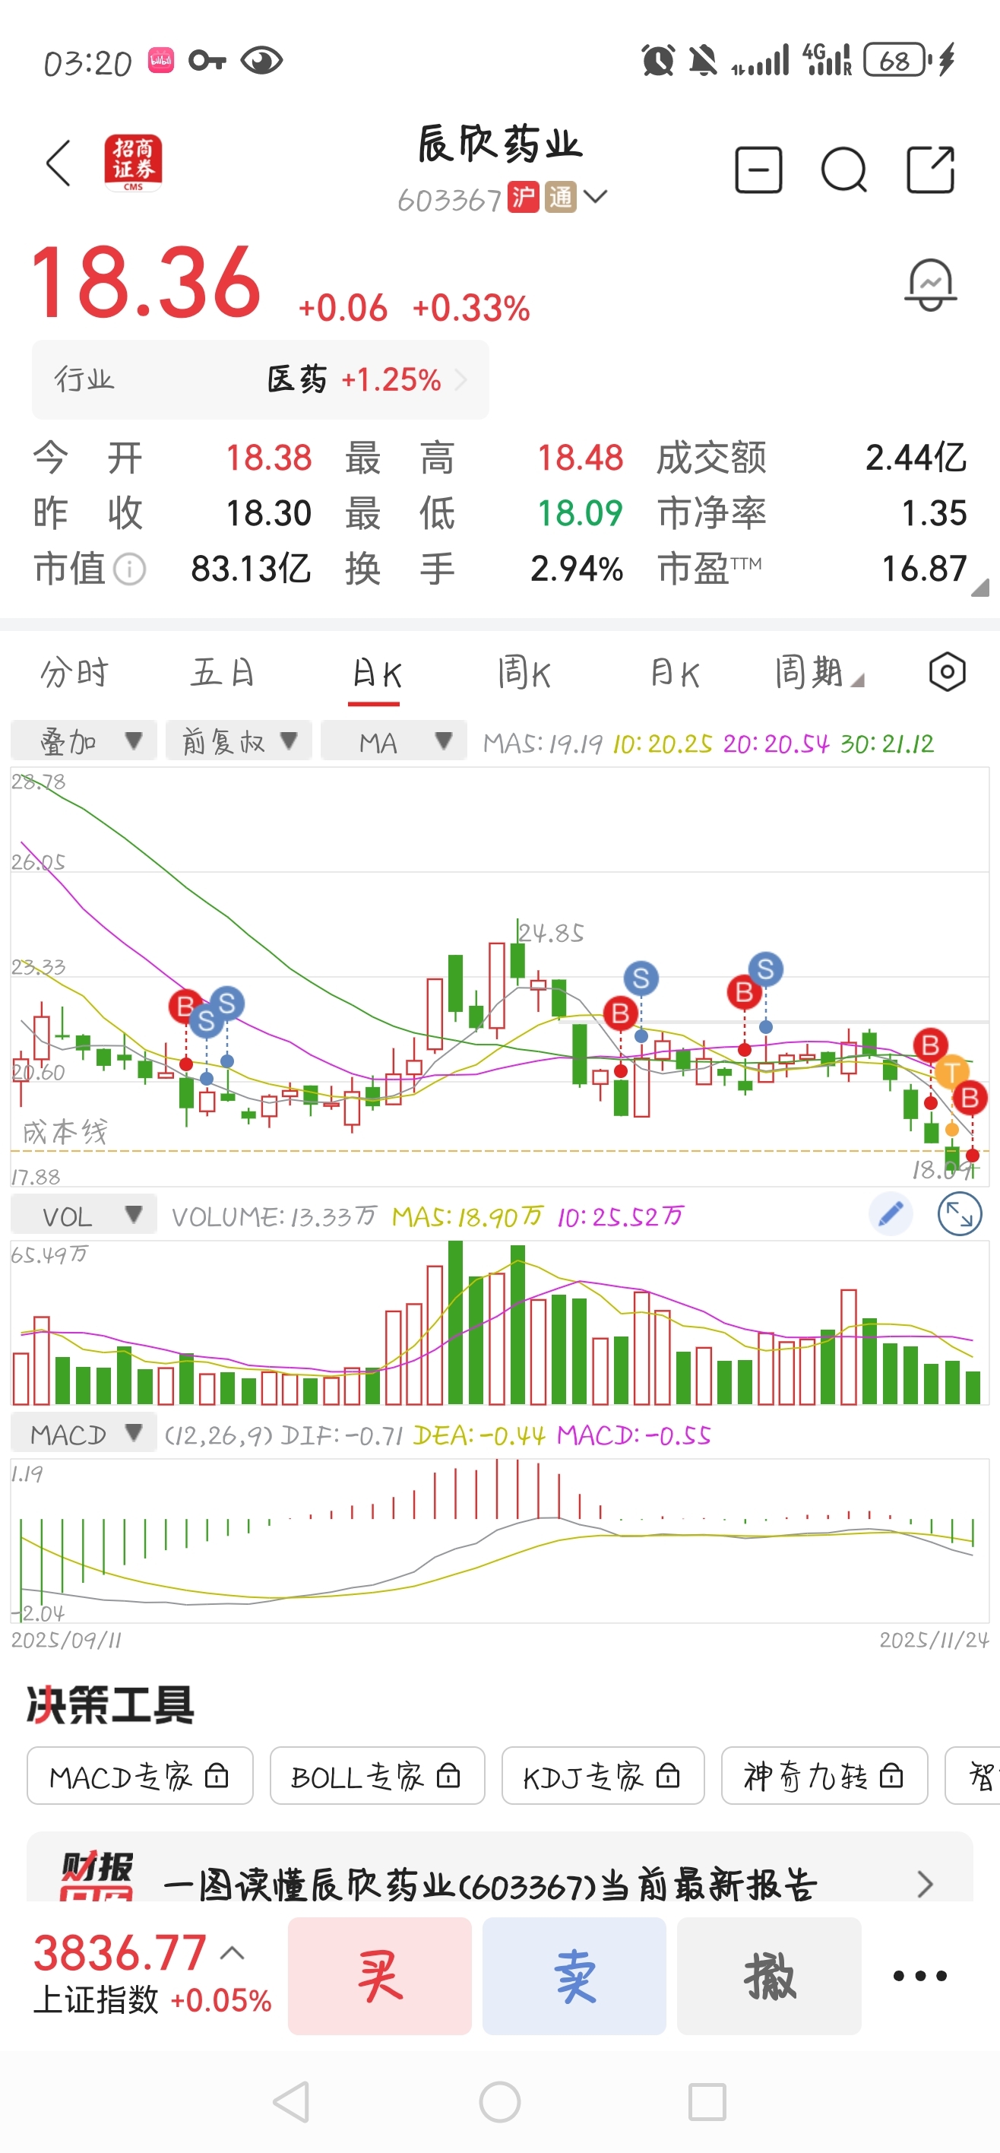
Task: Open MACD专家 tool
Action: coord(140,1775)
